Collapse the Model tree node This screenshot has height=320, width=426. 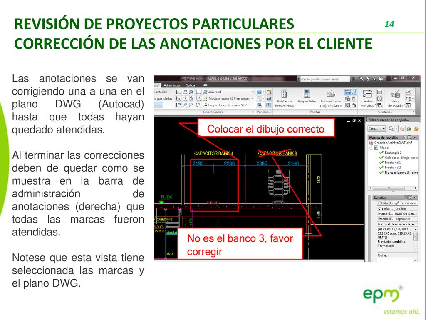coord(371,148)
